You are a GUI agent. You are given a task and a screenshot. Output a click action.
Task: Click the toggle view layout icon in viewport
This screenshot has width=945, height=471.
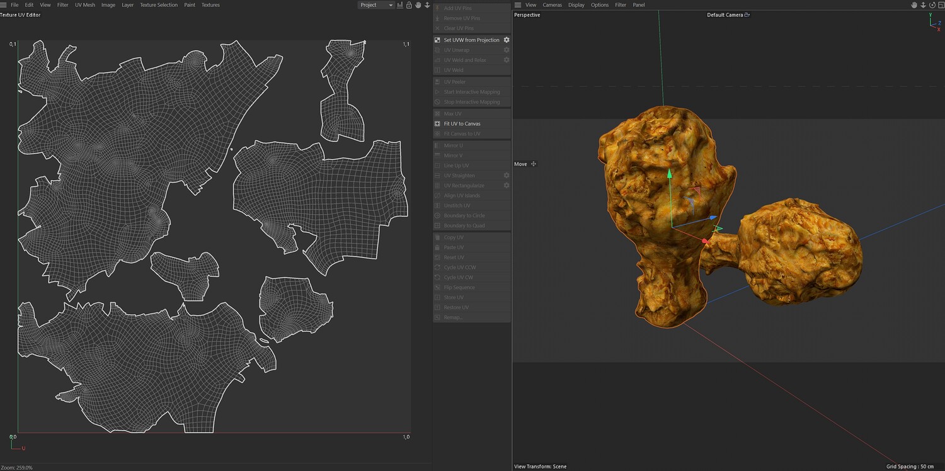pos(941,5)
